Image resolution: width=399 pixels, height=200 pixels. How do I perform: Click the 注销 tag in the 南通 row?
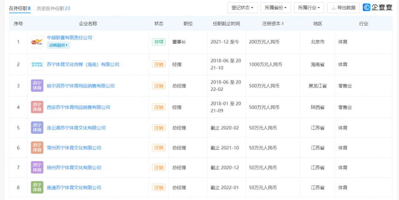click(x=159, y=188)
